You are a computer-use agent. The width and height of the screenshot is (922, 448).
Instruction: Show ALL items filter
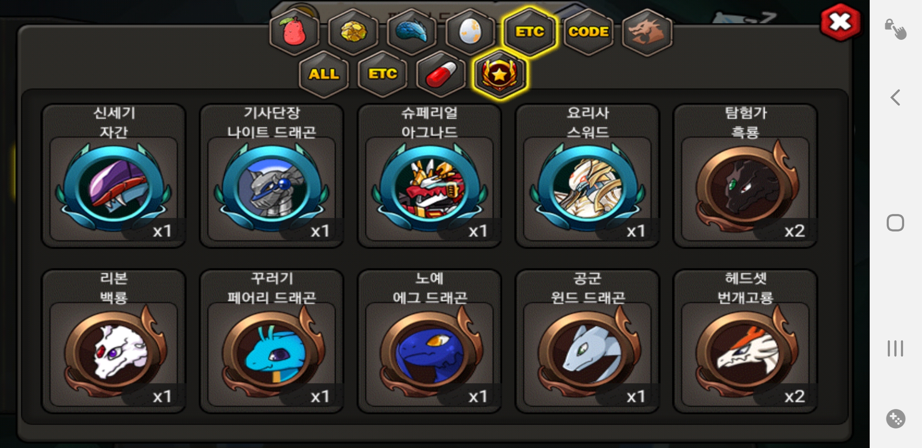(324, 74)
